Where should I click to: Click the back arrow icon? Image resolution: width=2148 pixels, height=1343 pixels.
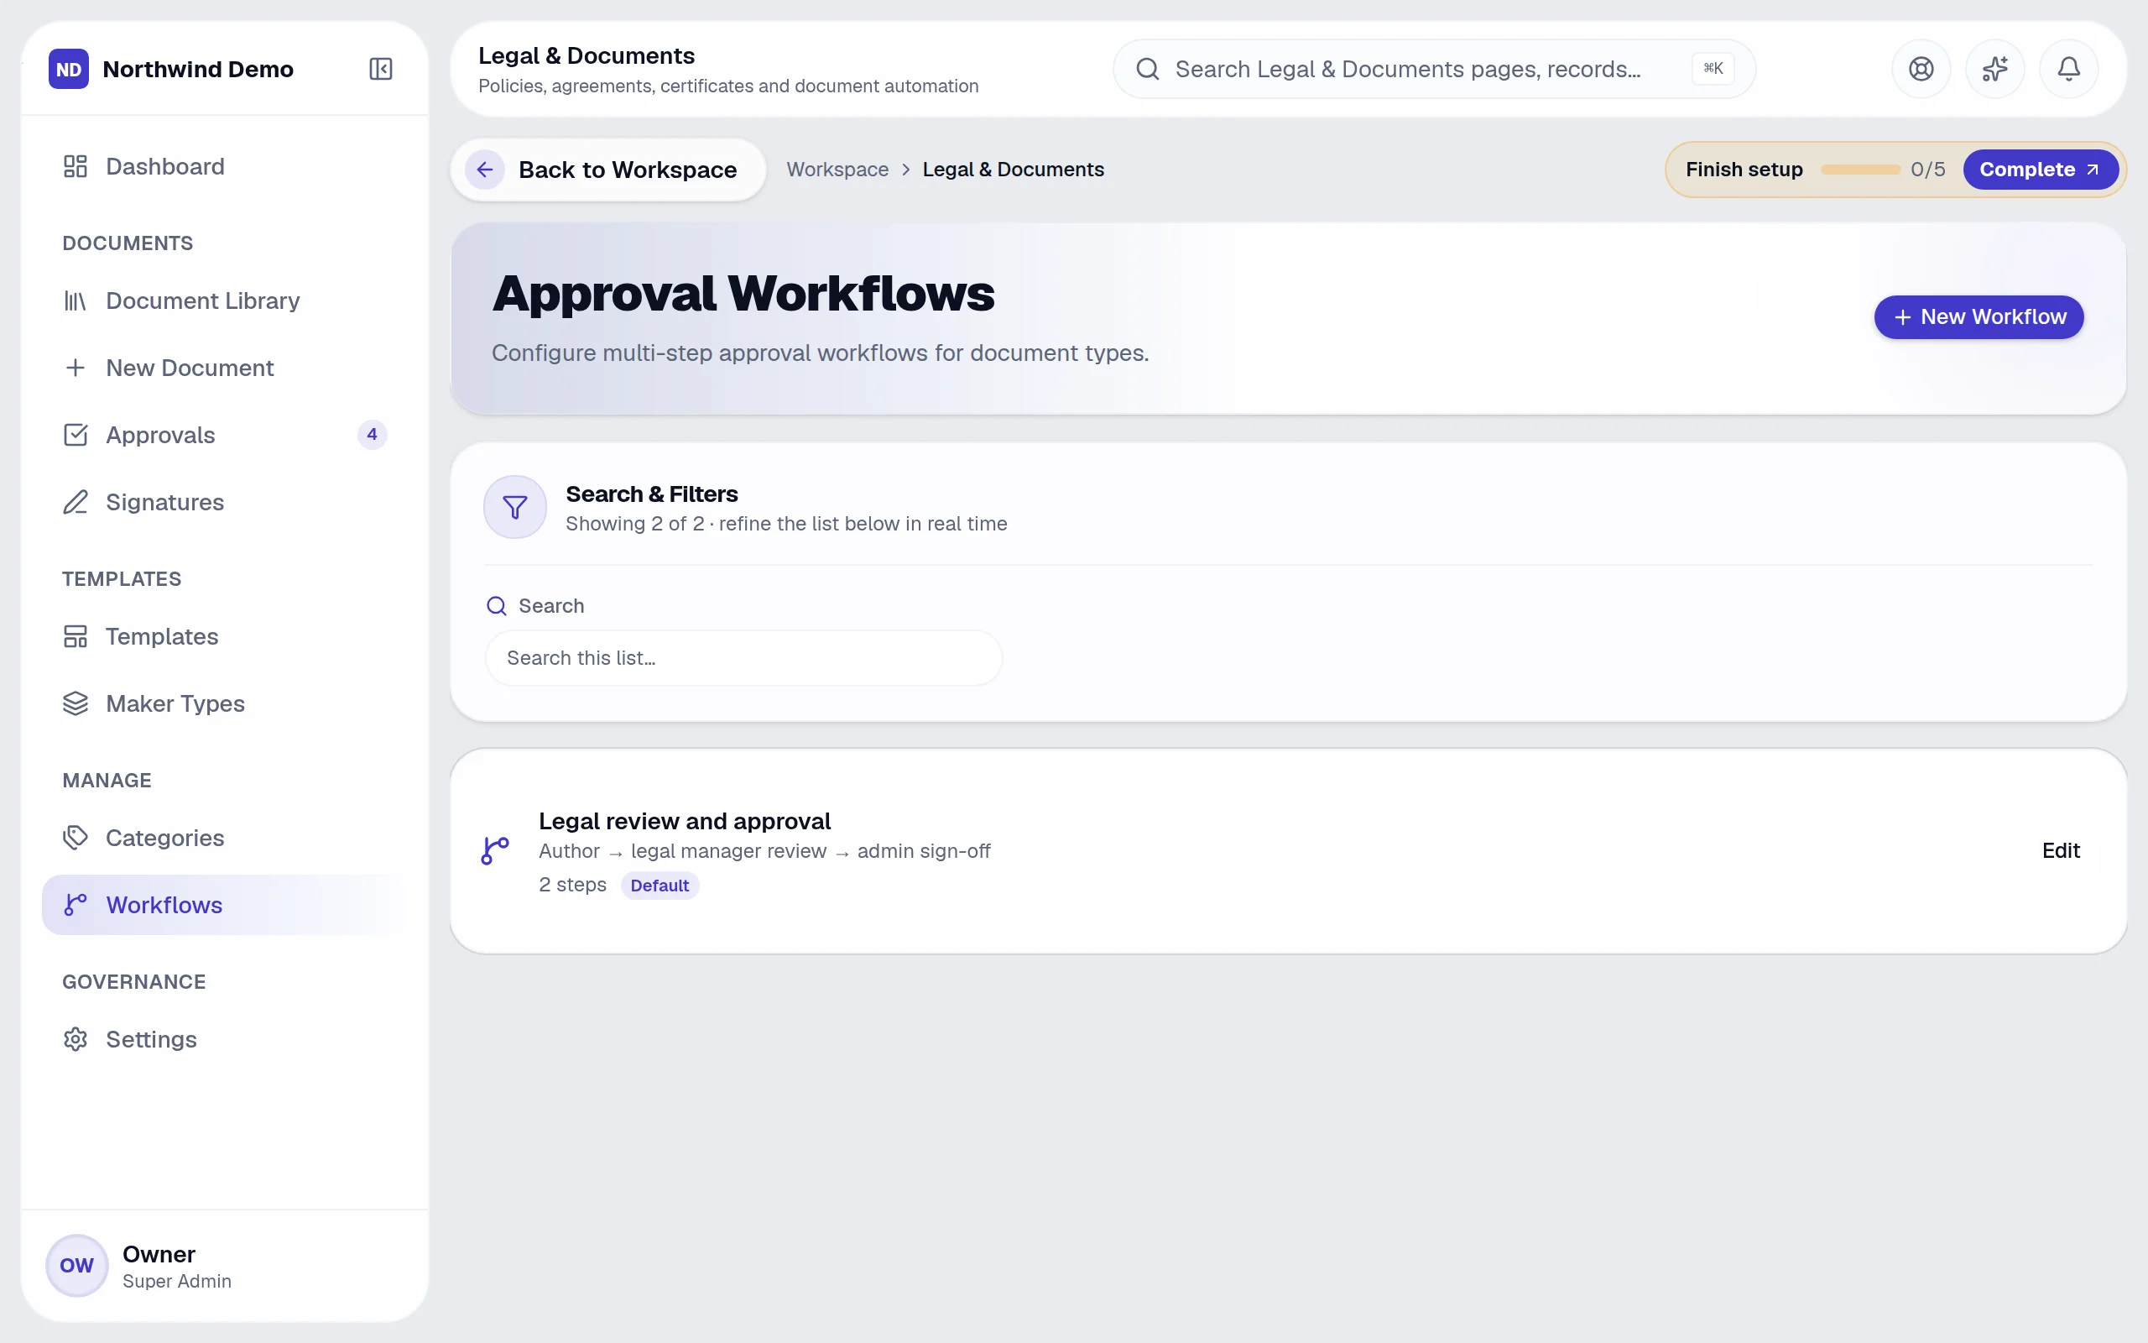(x=485, y=170)
